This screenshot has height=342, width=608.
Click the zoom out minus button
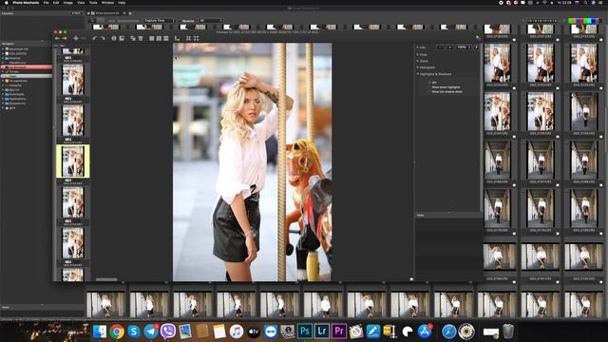pos(440,47)
